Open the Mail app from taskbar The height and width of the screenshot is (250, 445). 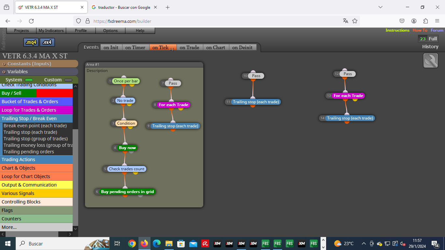tap(193, 243)
